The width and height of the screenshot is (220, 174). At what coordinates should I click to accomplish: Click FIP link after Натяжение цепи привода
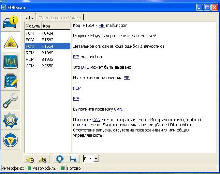126,78
